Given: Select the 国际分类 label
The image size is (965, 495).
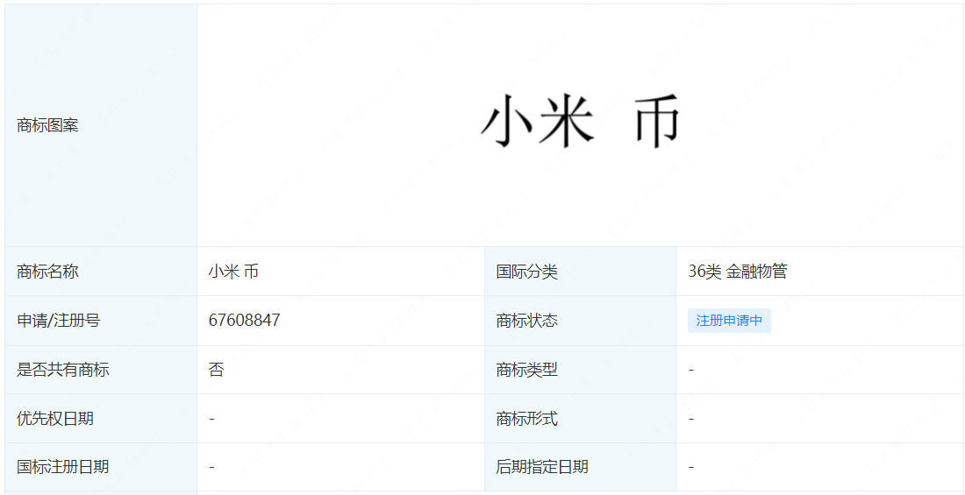Looking at the screenshot, I should [x=527, y=272].
